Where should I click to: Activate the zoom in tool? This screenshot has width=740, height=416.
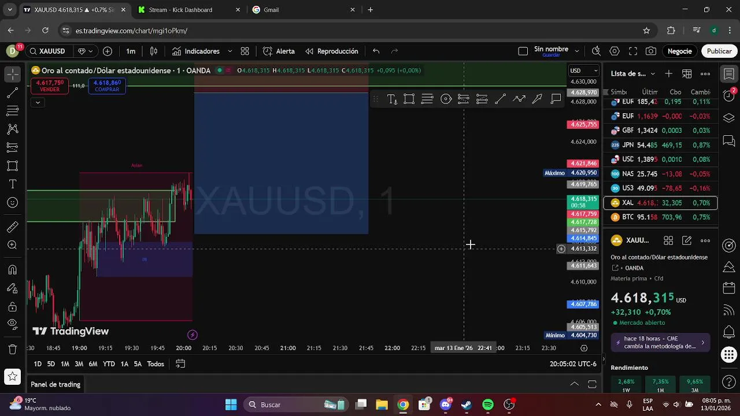point(12,246)
